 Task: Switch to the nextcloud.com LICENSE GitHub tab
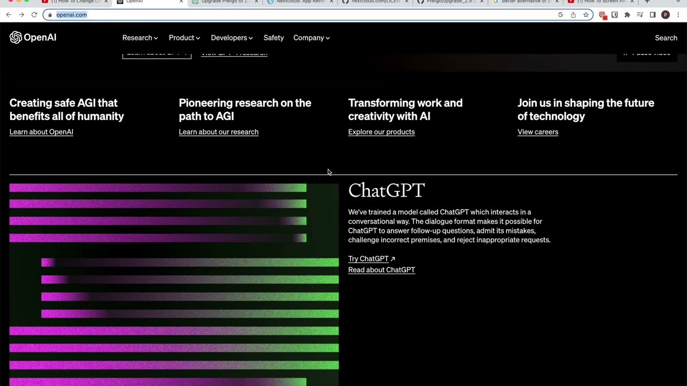tap(374, 2)
